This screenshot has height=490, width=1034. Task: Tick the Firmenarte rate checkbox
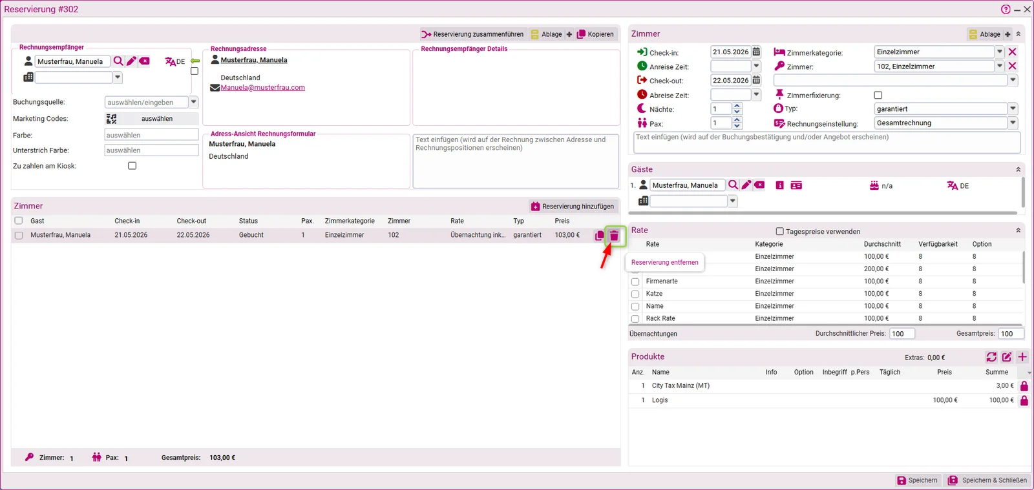[635, 281]
